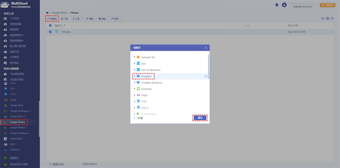The height and width of the screenshot is (168, 340).
Task: Expand the Dropbox Business node
Action: 135,83
